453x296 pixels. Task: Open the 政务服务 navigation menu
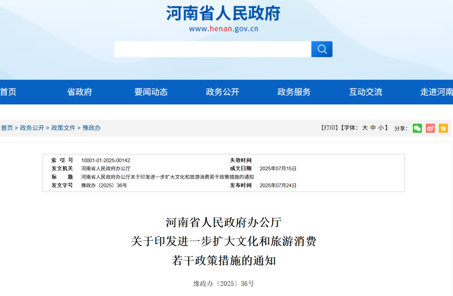tap(293, 92)
